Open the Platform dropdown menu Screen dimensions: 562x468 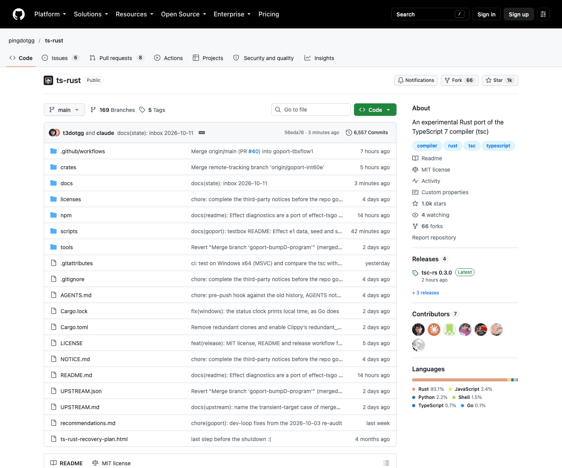point(50,14)
